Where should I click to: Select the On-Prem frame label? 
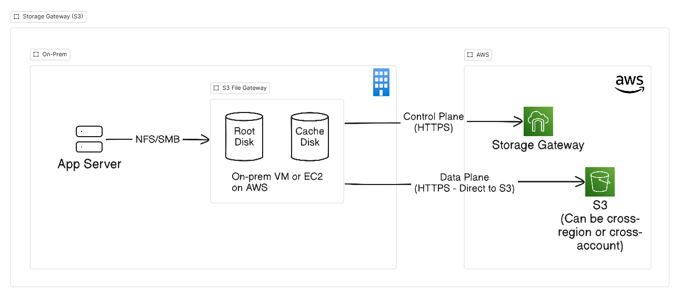click(50, 54)
